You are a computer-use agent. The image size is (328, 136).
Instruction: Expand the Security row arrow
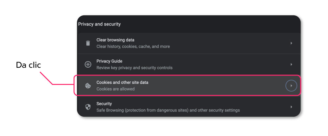[x=291, y=107]
